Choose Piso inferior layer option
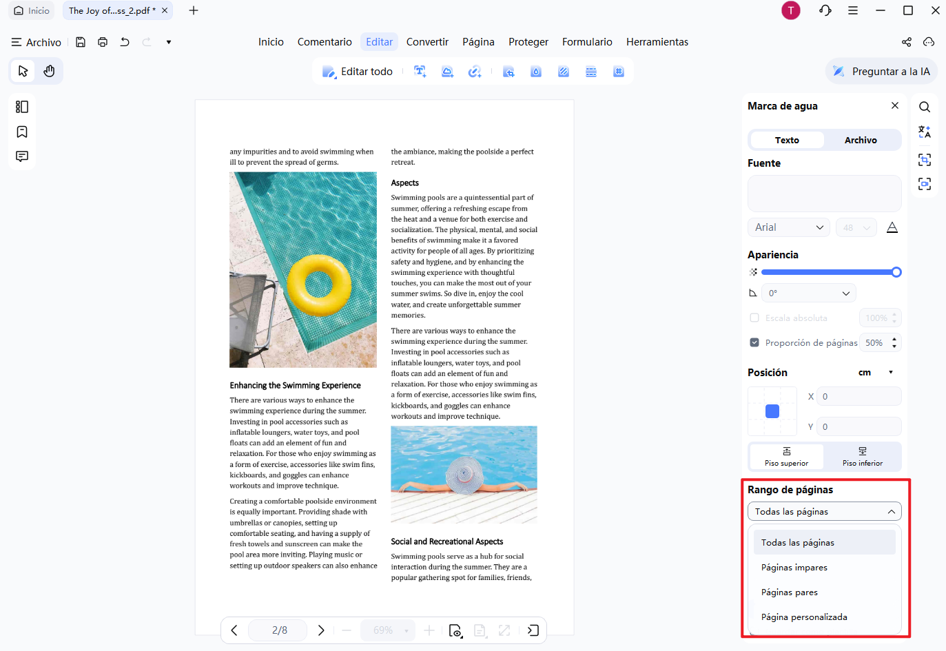Viewport: 946px width, 651px height. coord(863,457)
